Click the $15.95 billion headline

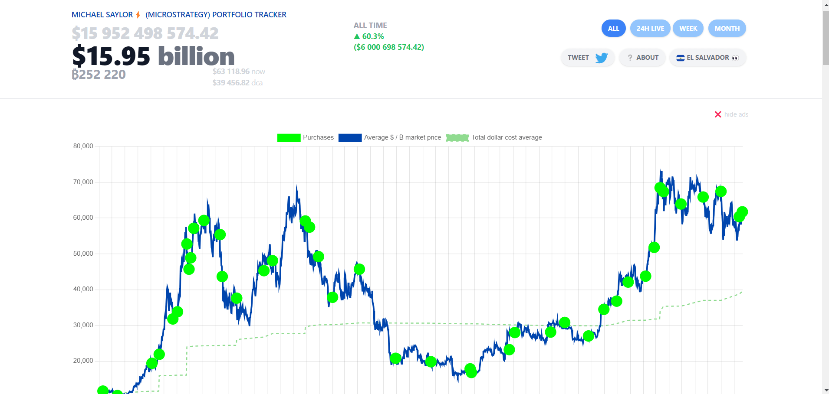click(153, 56)
